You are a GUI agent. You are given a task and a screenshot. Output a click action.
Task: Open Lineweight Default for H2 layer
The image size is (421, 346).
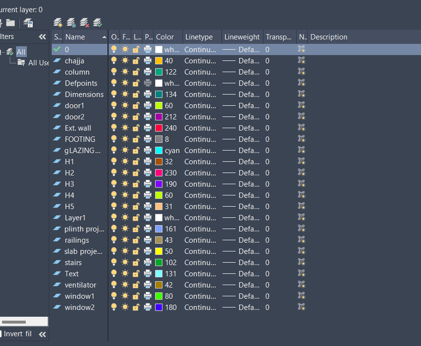point(241,173)
